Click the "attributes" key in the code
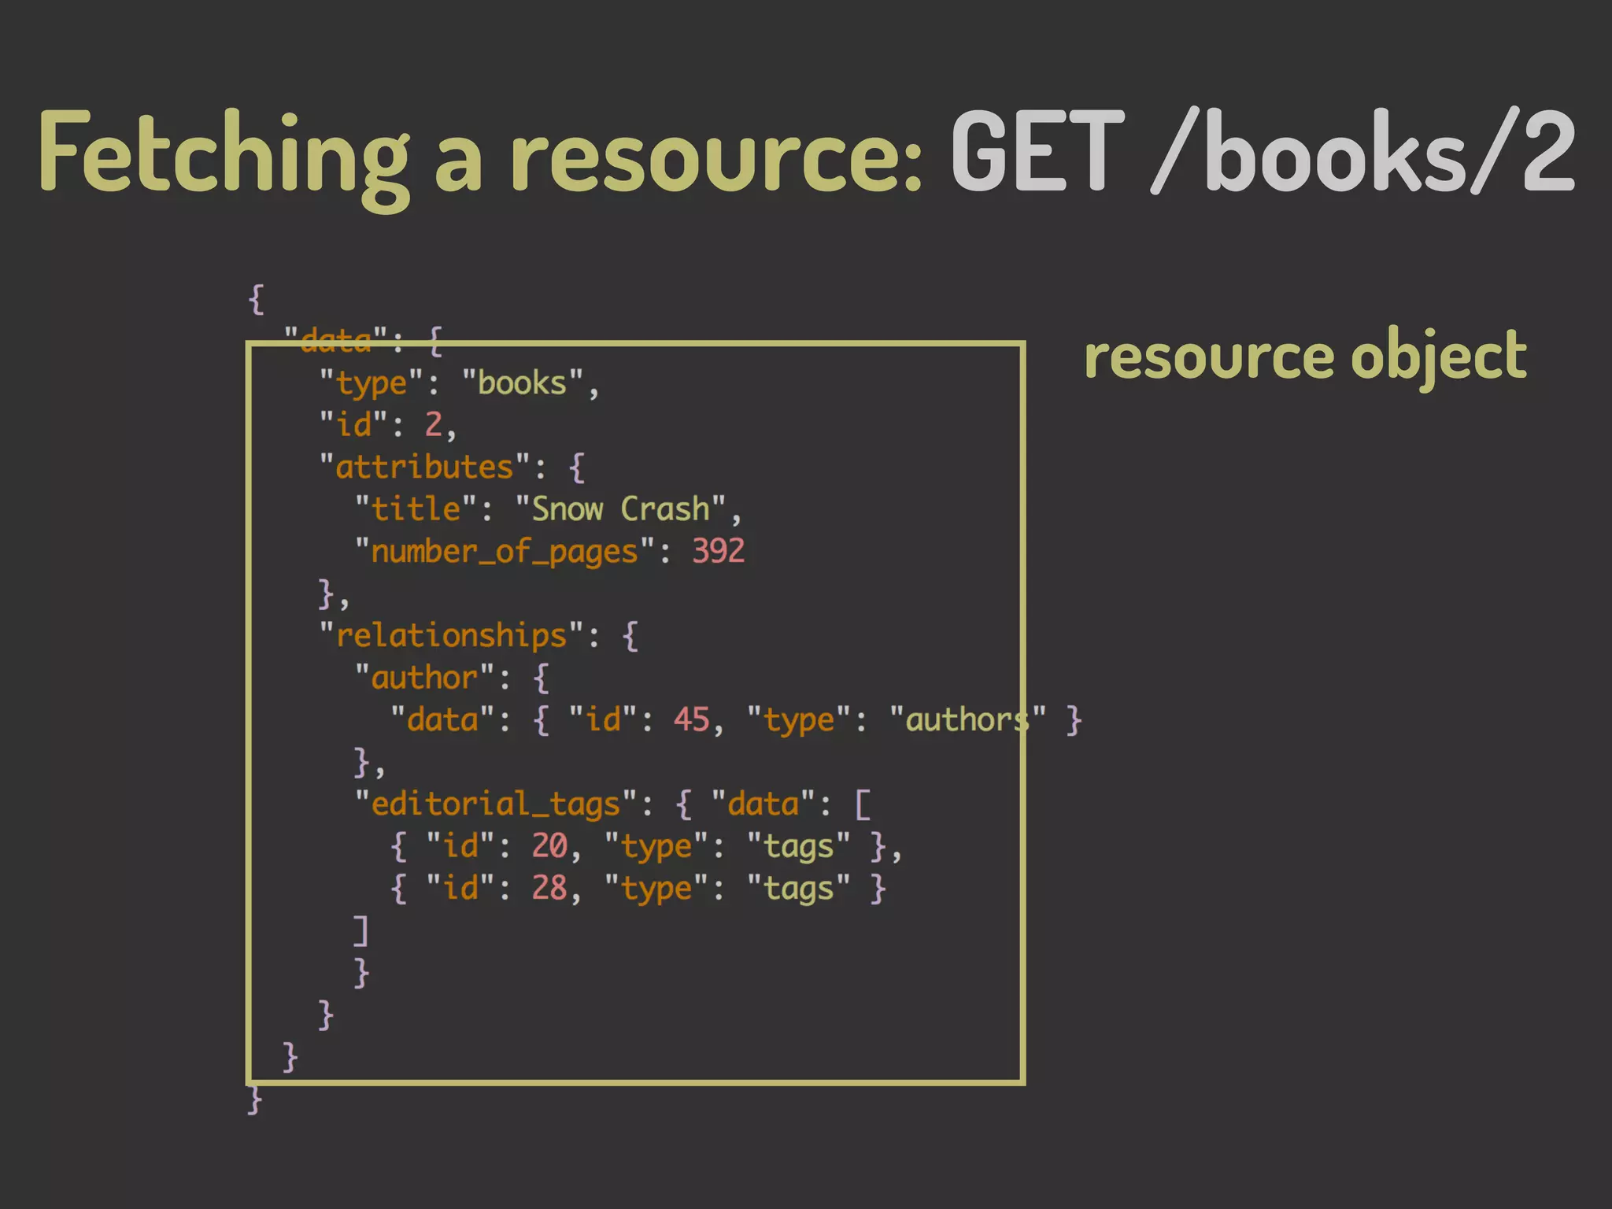Viewport: 1612px width, 1209px height. [x=424, y=468]
